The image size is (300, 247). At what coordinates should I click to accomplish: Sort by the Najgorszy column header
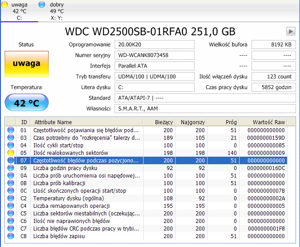[191, 122]
